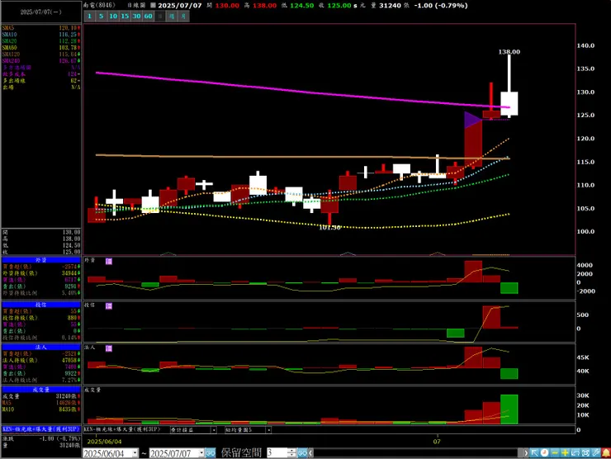Click the arrow cursor tool icon
611x459 pixels.
(x=534, y=453)
